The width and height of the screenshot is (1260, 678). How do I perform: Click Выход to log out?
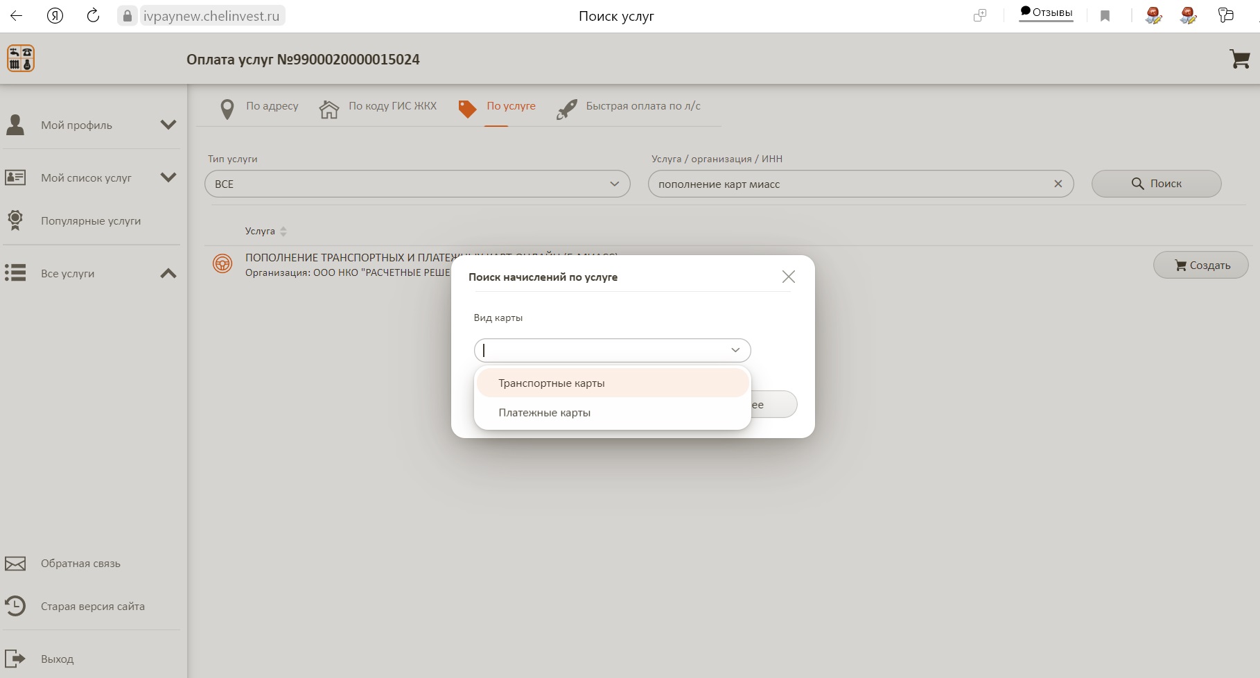[57, 659]
